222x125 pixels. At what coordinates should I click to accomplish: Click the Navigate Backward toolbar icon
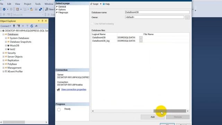(x=4, y=9)
